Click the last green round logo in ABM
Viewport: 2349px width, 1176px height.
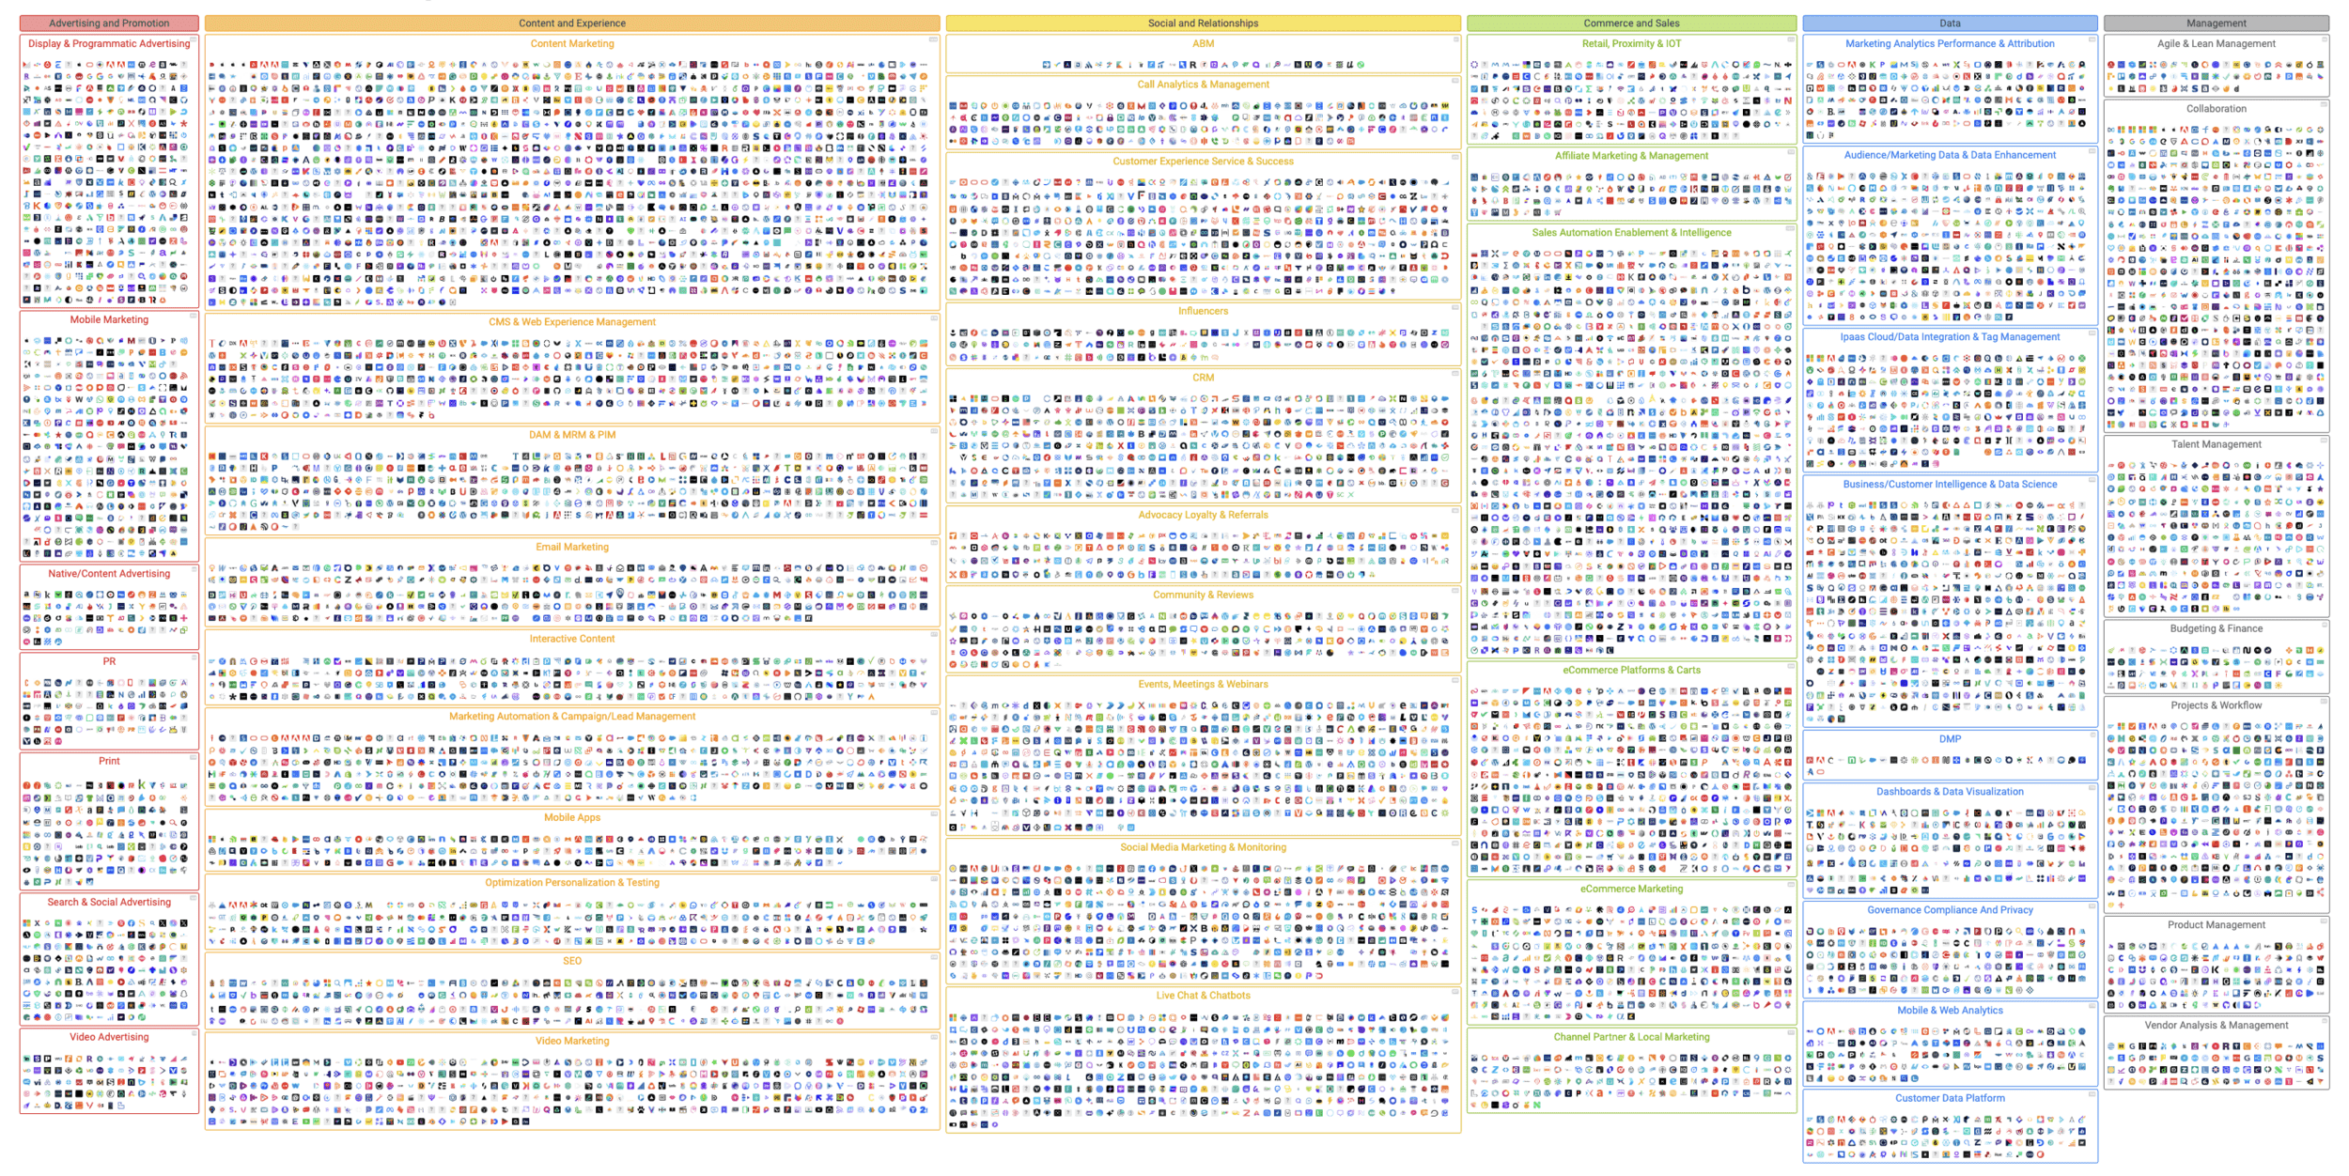click(1361, 65)
